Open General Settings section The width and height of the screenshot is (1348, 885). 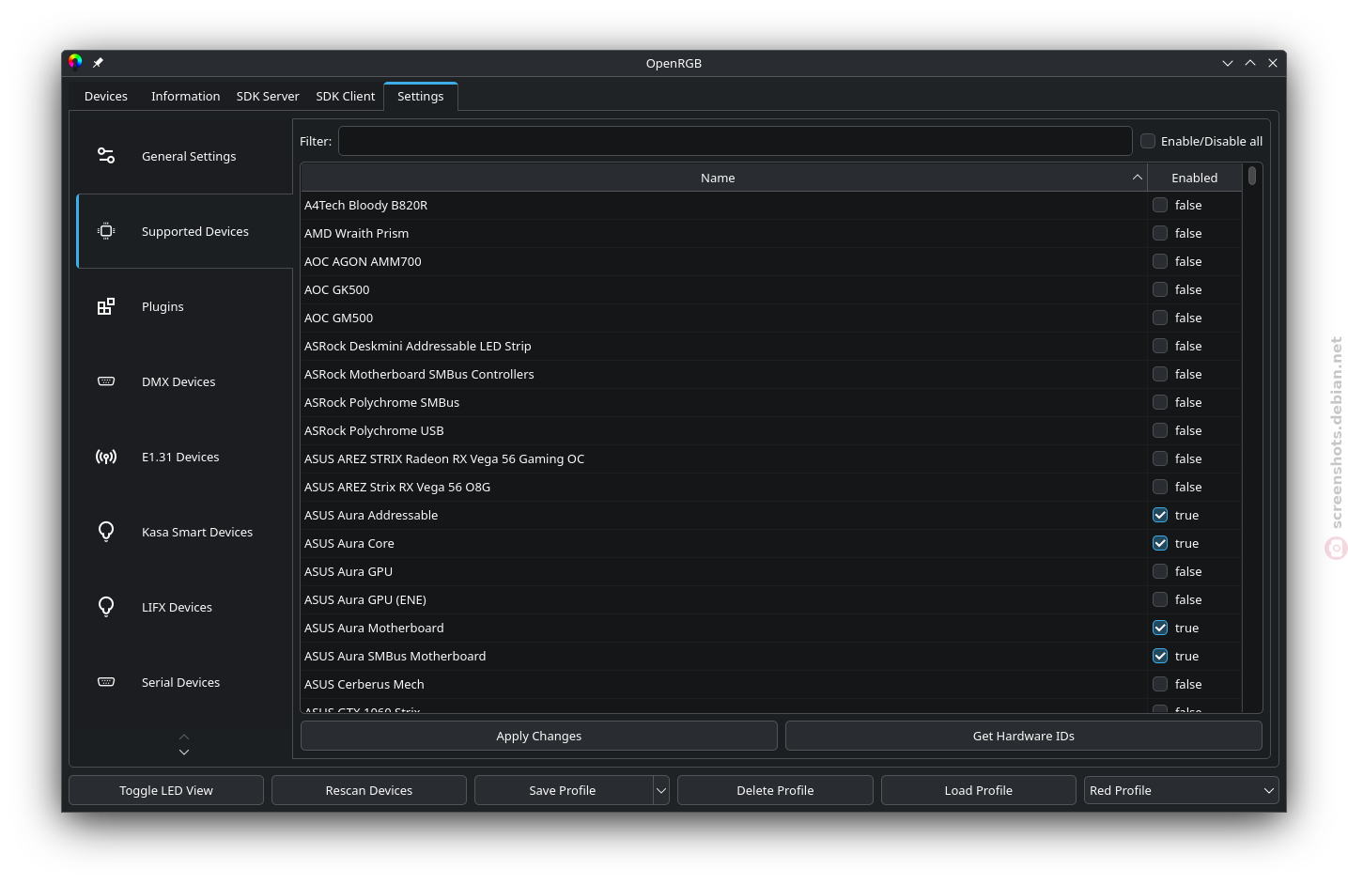click(185, 156)
